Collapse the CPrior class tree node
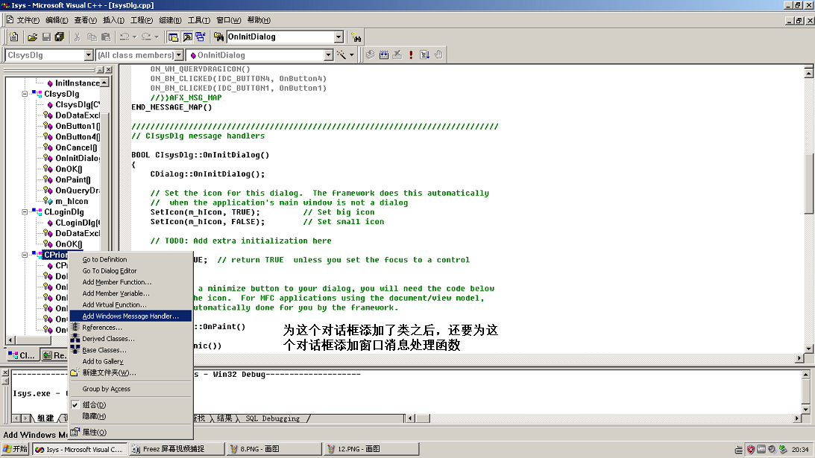 25,255
